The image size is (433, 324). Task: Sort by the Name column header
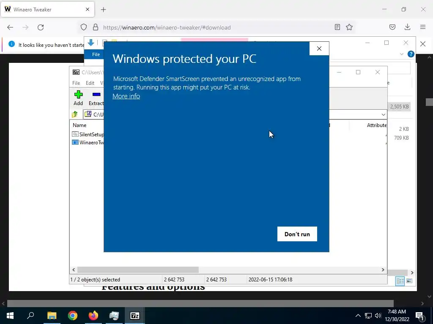[79, 125]
